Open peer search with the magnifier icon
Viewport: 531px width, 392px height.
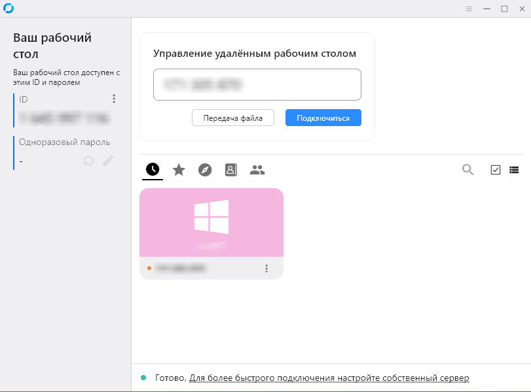point(467,169)
